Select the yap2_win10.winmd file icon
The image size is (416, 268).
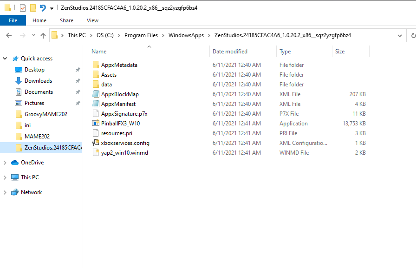point(96,152)
